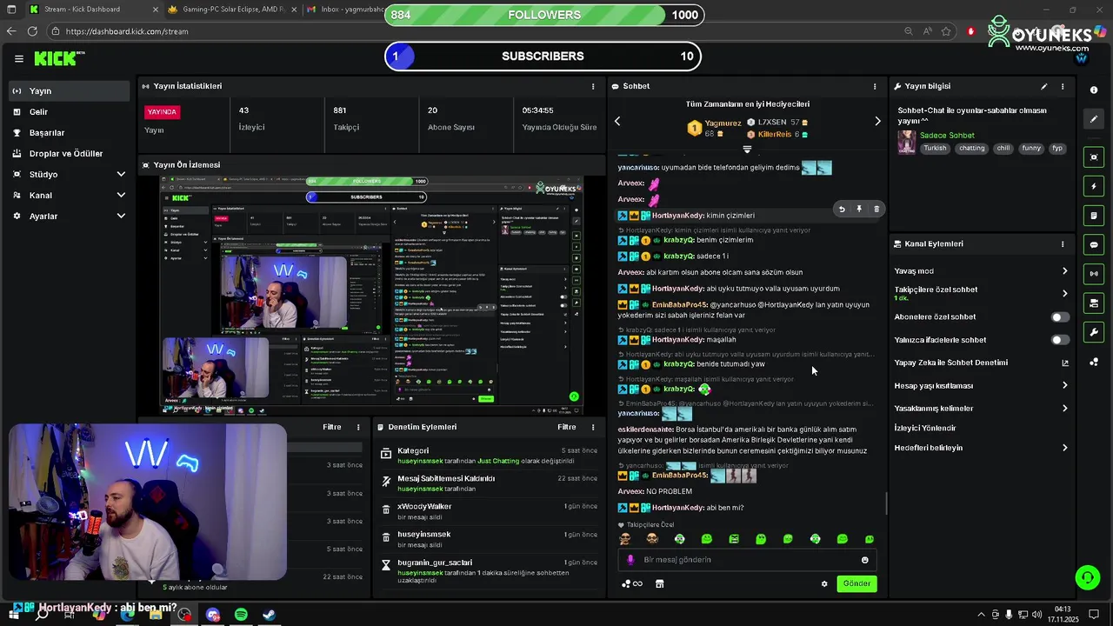Click the browser address bar URL

127,31
